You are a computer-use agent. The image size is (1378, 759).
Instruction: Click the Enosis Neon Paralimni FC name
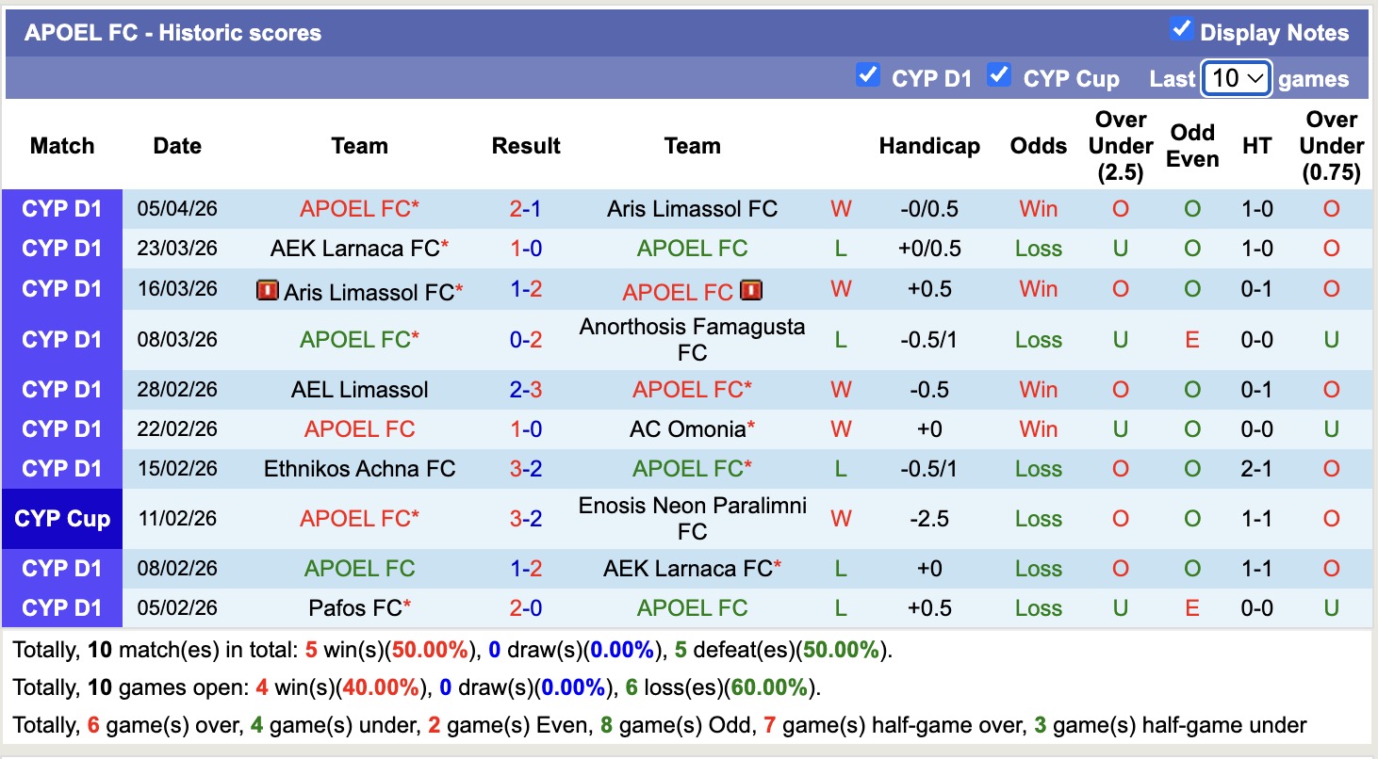pyautogui.click(x=693, y=518)
